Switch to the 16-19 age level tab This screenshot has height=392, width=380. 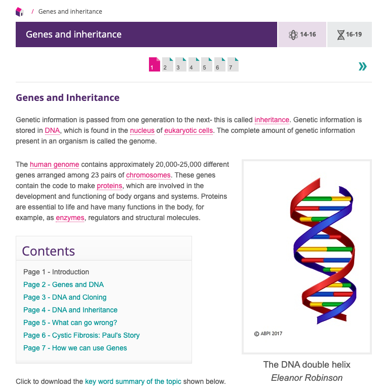coord(350,34)
